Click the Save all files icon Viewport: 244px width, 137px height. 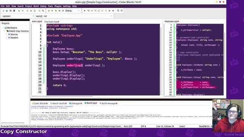14,11
